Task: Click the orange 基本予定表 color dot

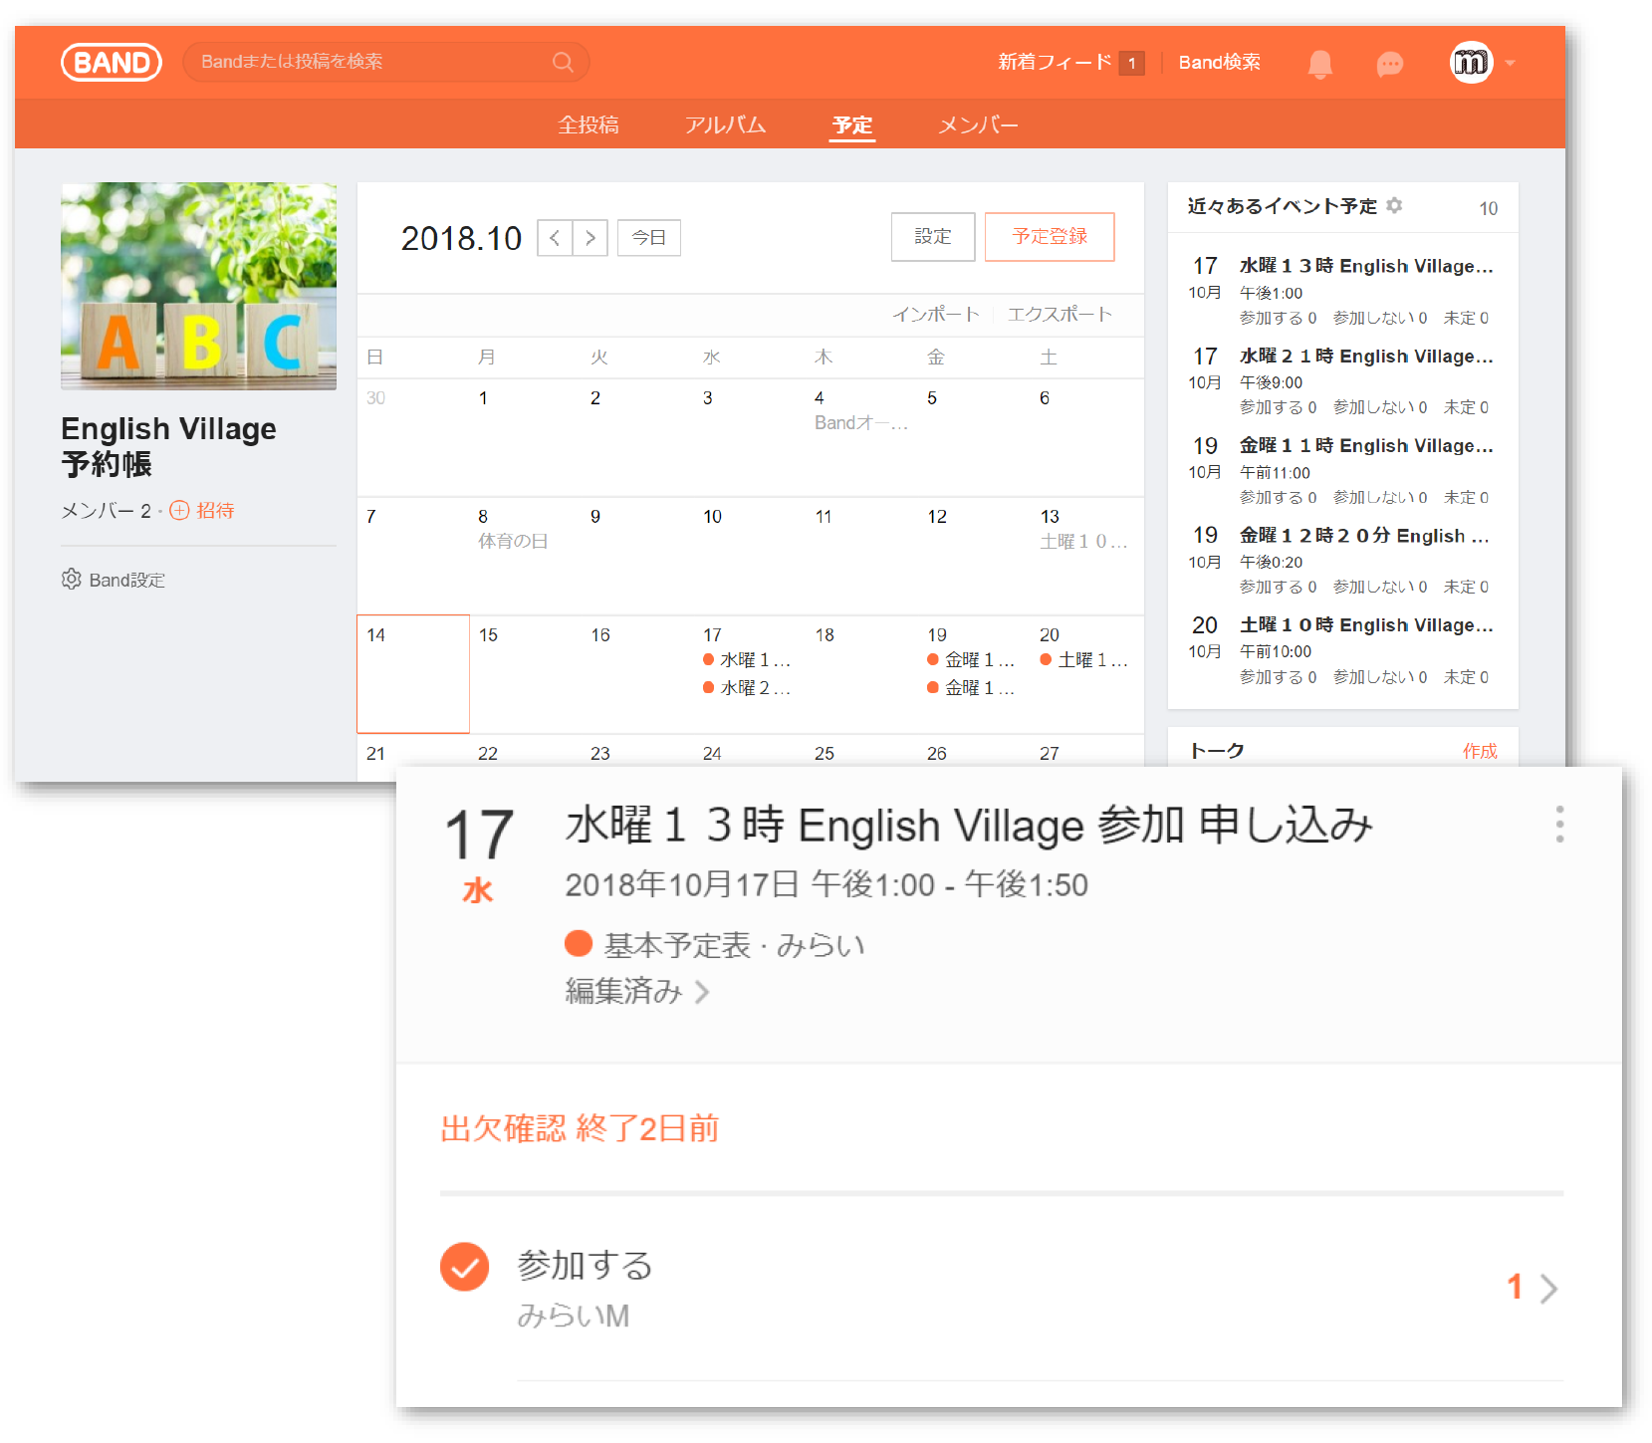Action: (x=579, y=944)
